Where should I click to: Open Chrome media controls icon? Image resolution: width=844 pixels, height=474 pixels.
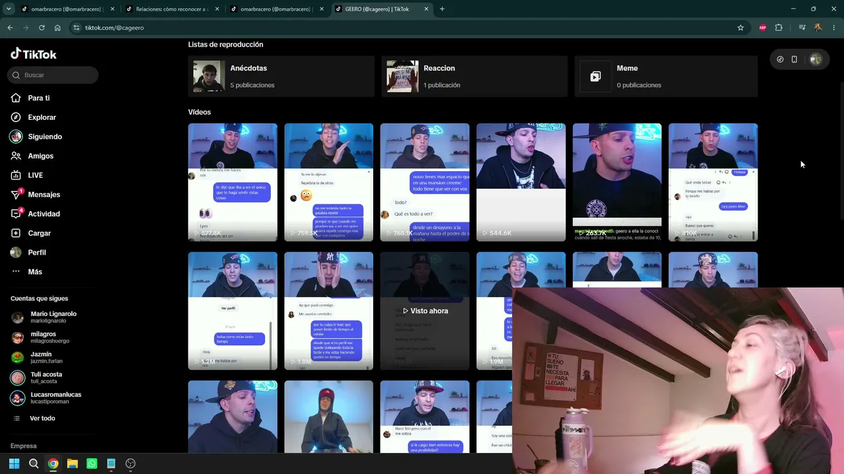pyautogui.click(x=802, y=28)
